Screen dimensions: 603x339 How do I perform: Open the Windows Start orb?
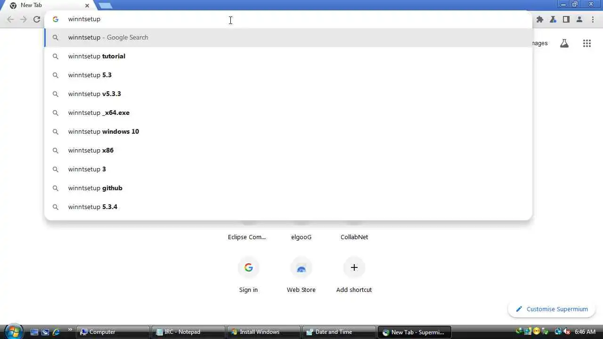click(x=13, y=331)
